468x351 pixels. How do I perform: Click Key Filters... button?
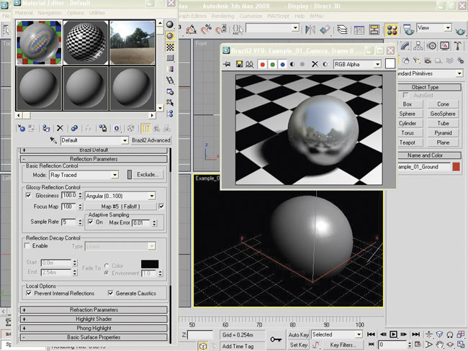point(343,345)
